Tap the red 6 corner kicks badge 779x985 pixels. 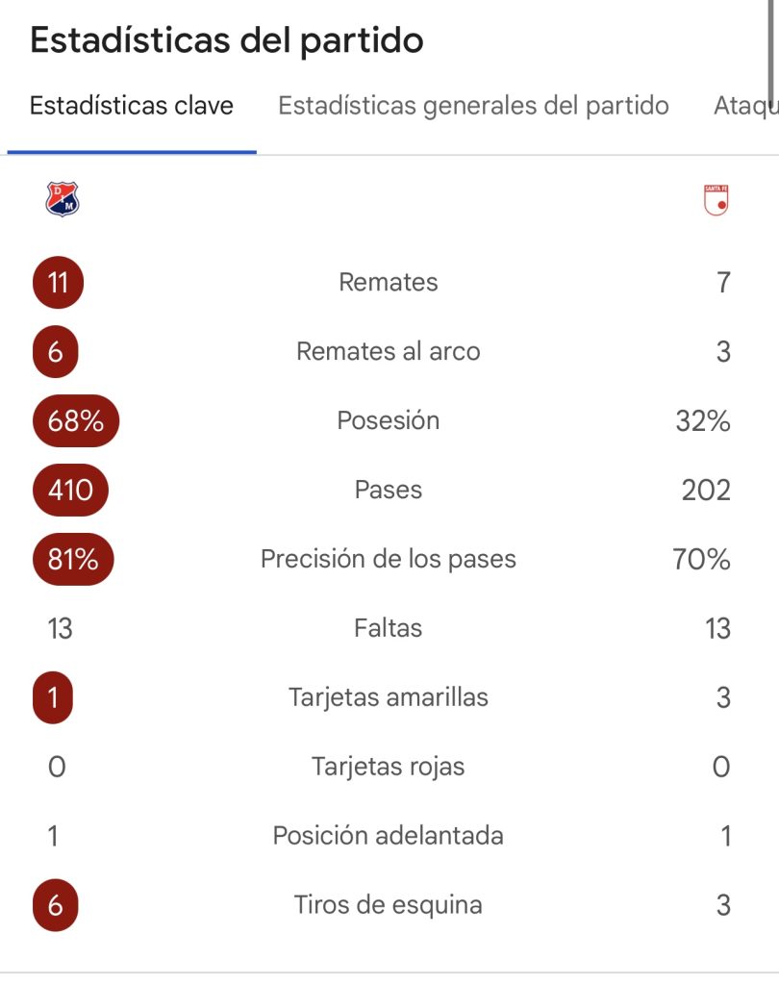(55, 905)
